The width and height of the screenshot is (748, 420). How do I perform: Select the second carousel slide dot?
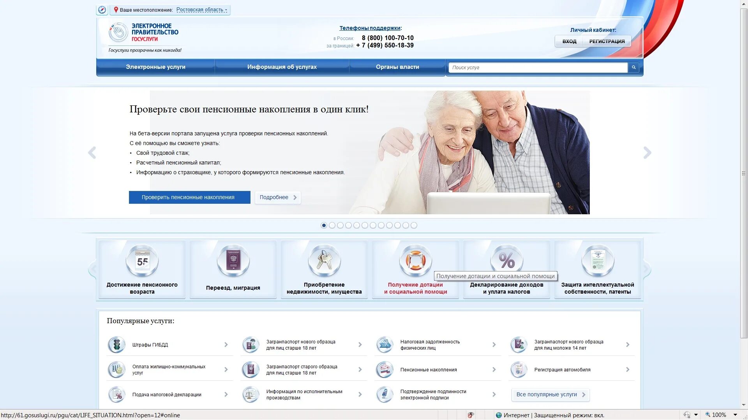pos(332,226)
